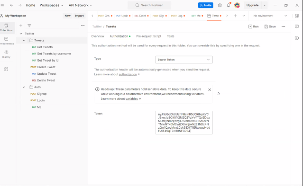Collapse the Auth folder
Image resolution: width=303 pixels, height=186 pixels.
coord(24,87)
